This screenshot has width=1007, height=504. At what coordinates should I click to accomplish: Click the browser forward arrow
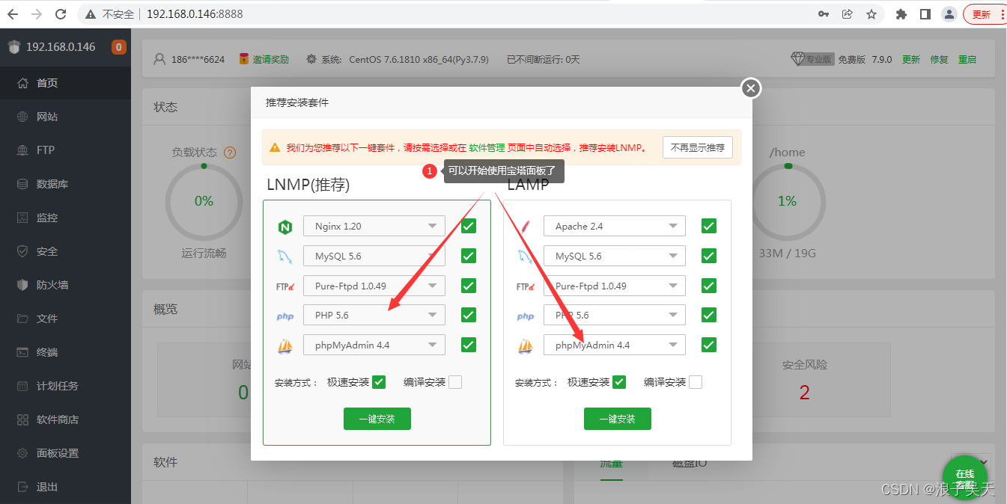(37, 14)
